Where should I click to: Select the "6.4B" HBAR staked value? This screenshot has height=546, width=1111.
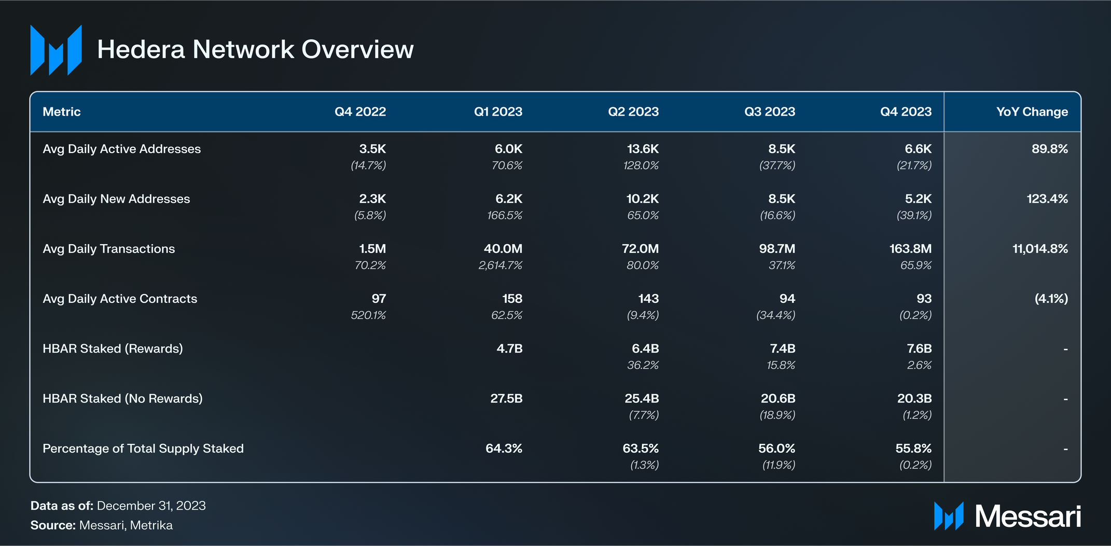click(x=646, y=349)
